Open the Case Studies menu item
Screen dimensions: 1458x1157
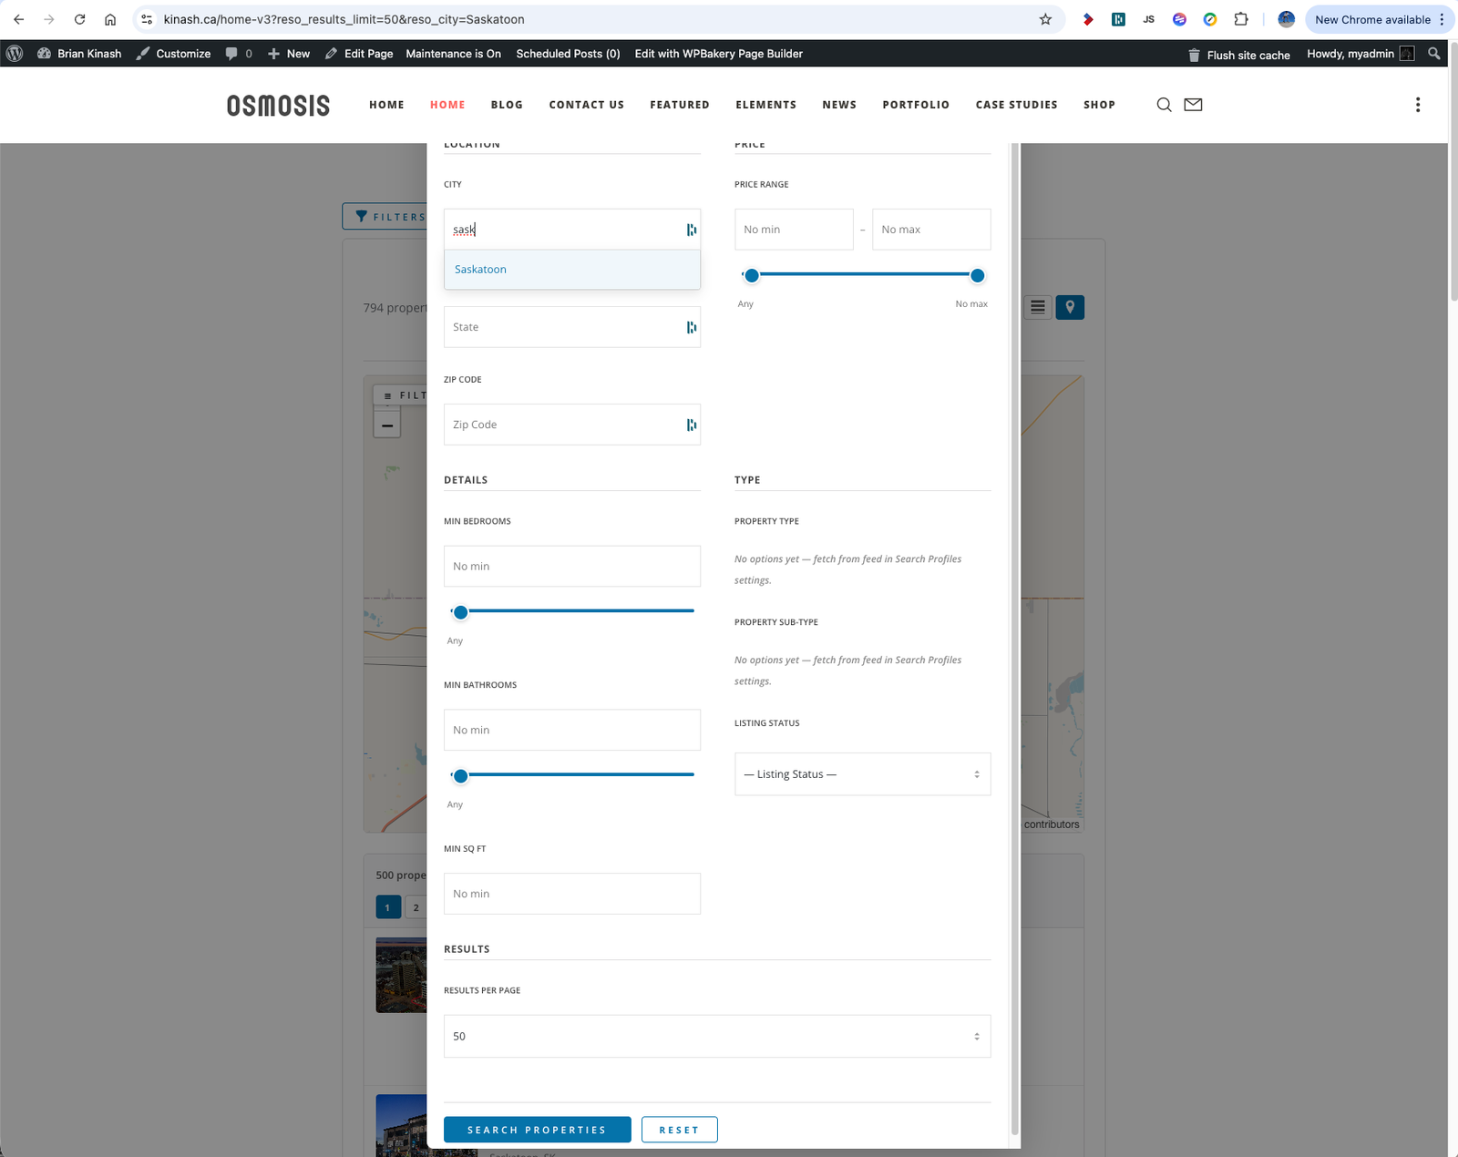[1016, 105]
